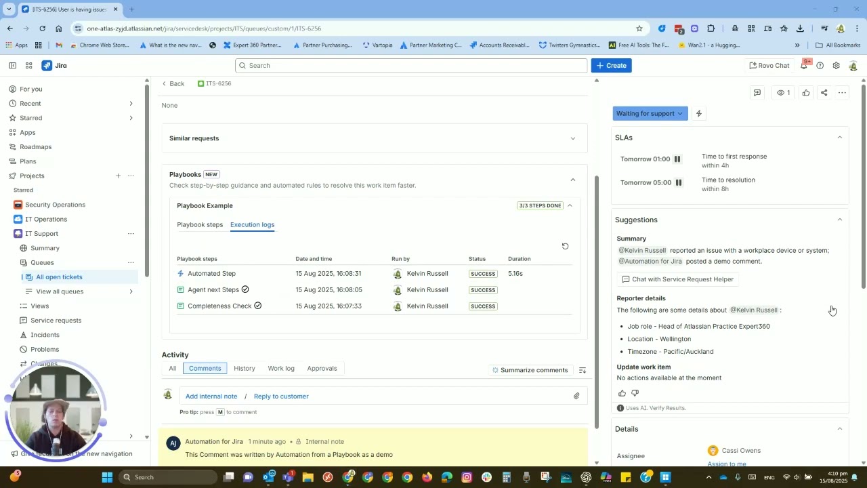Click the plus icon next to Projects
The image size is (867, 488).
(x=118, y=176)
